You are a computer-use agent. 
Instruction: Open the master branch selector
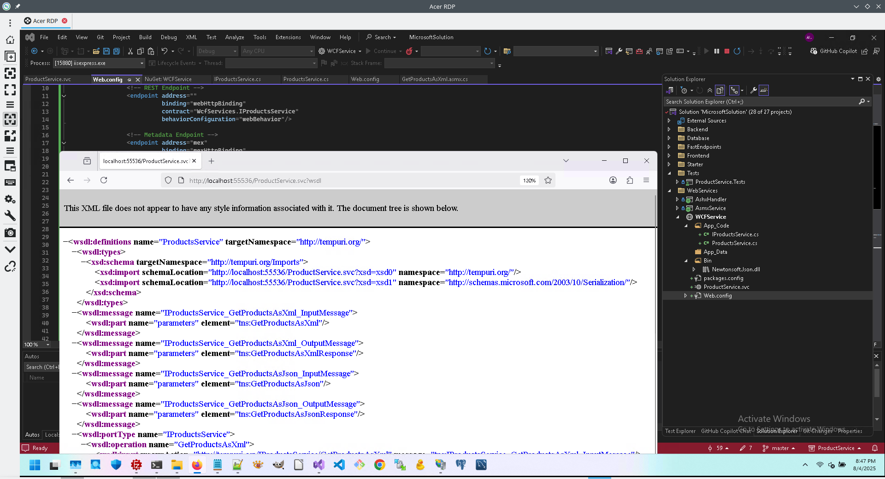pos(779,448)
